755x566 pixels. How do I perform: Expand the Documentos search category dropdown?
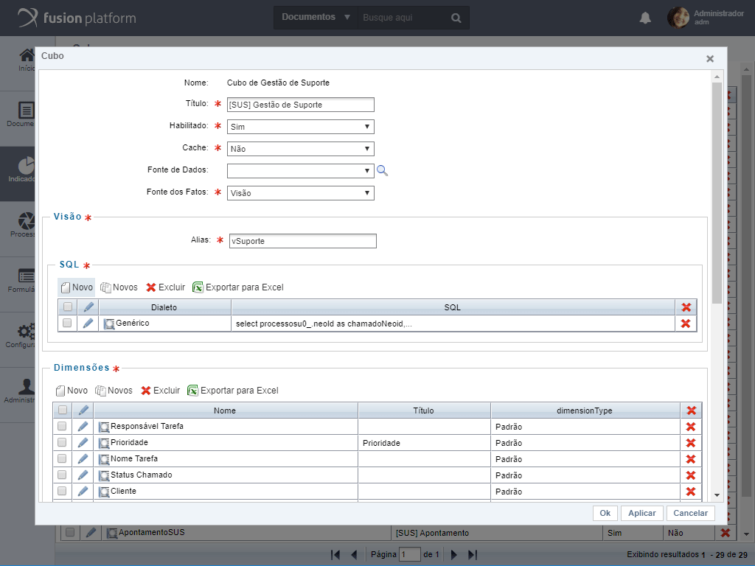tap(316, 18)
